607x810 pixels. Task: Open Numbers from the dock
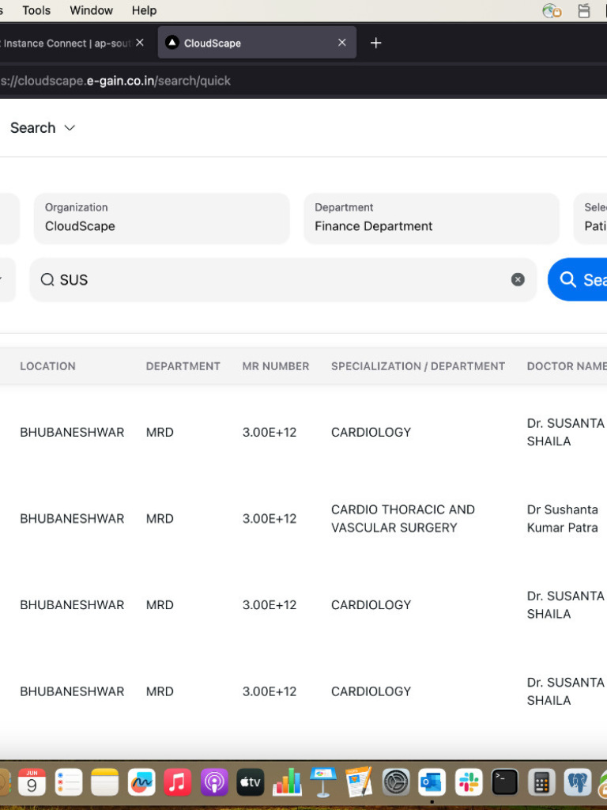(287, 782)
